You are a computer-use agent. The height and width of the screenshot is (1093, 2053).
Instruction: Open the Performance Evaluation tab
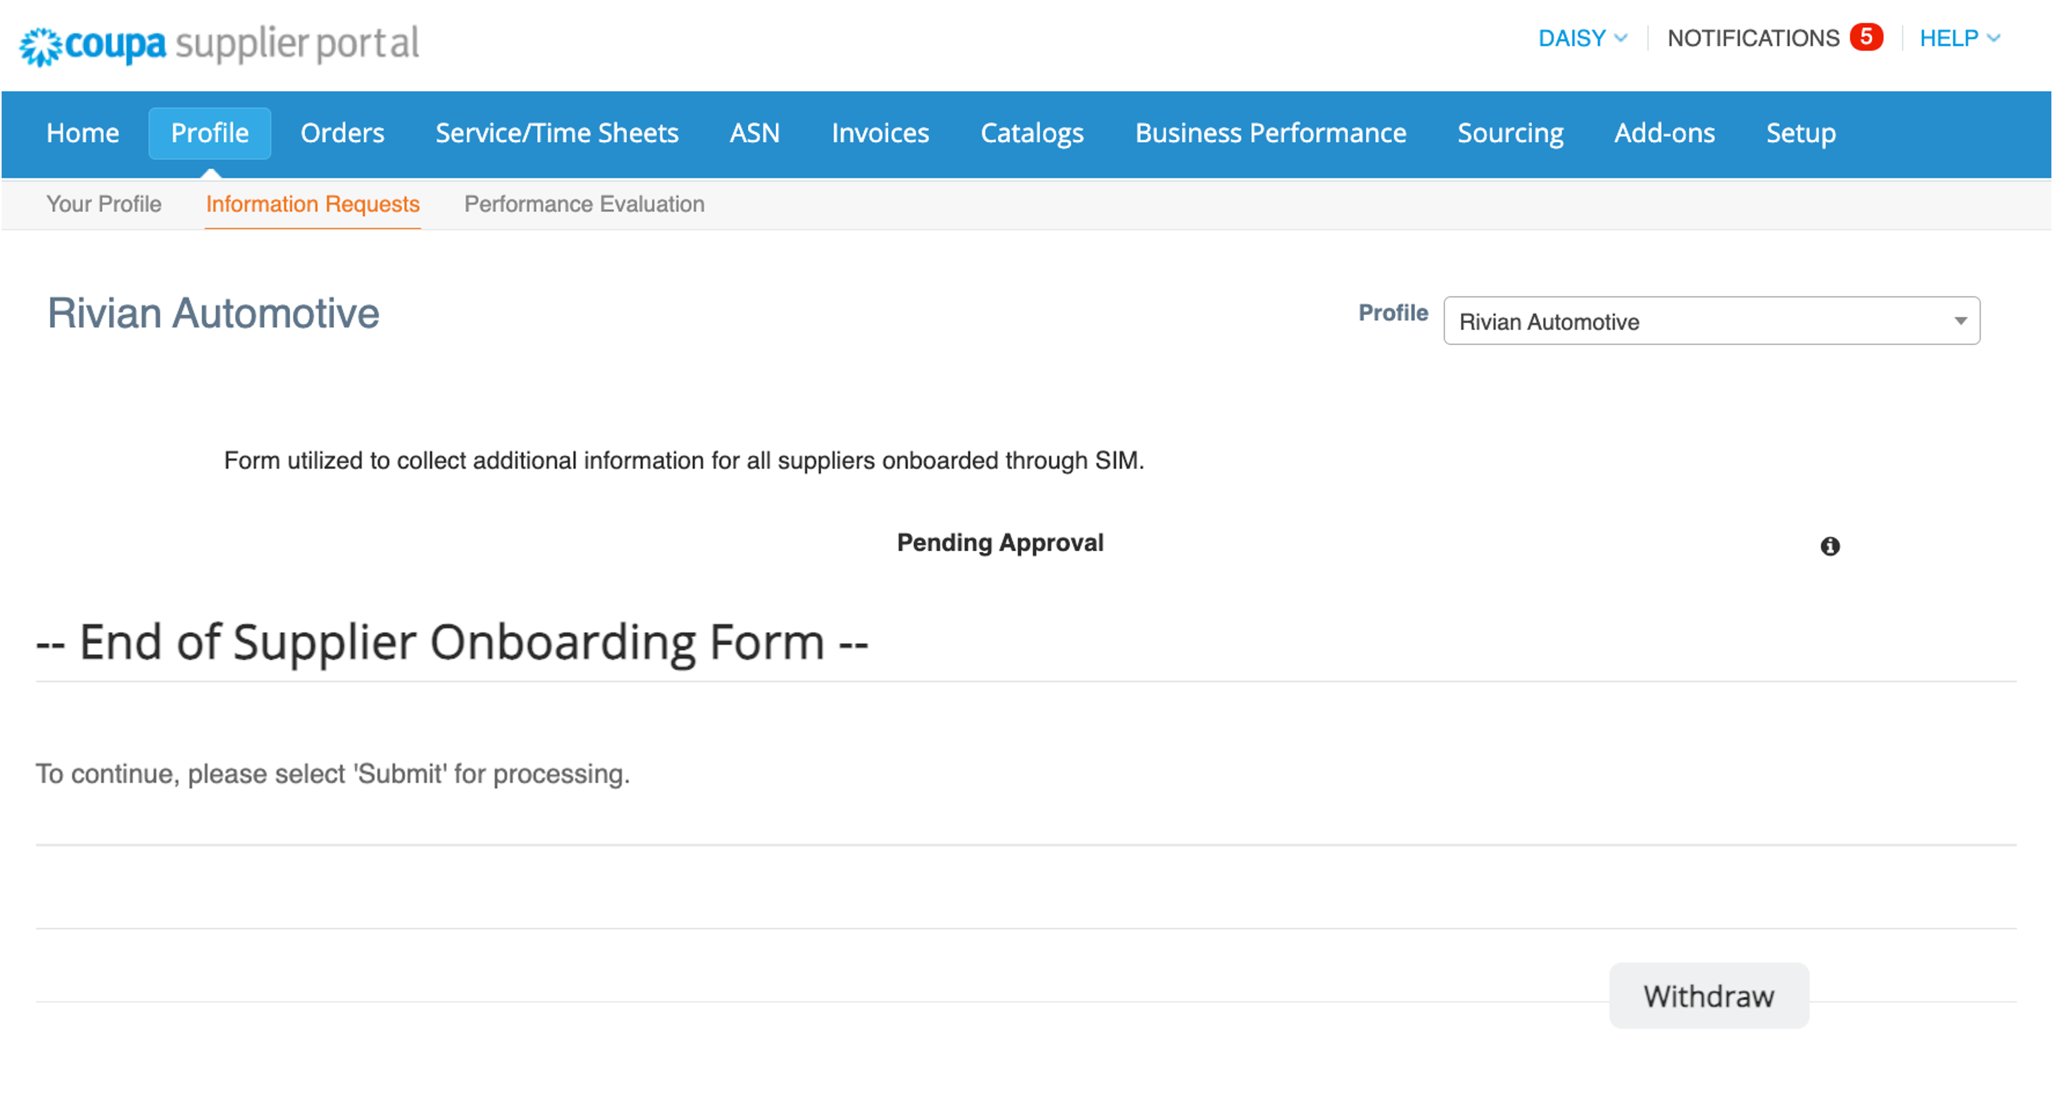pos(584,204)
